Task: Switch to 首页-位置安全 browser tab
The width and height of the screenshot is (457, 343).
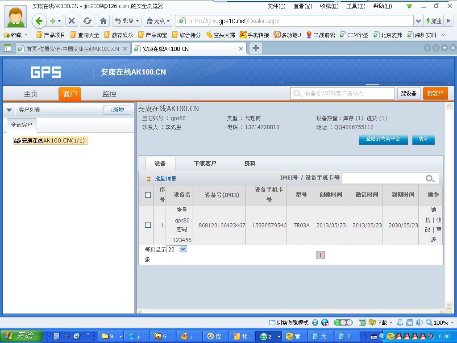Action: [x=73, y=49]
